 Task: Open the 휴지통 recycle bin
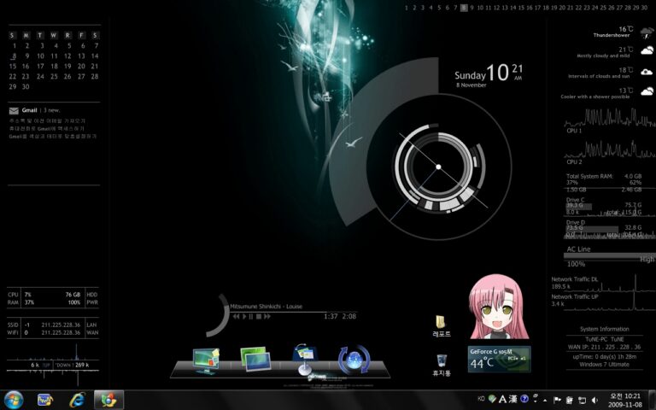click(x=442, y=366)
